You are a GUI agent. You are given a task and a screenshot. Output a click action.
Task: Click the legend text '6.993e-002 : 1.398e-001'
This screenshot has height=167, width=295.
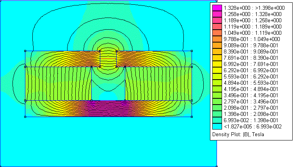251,120
